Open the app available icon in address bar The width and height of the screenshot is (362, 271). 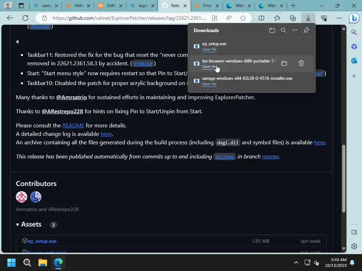(215, 18)
